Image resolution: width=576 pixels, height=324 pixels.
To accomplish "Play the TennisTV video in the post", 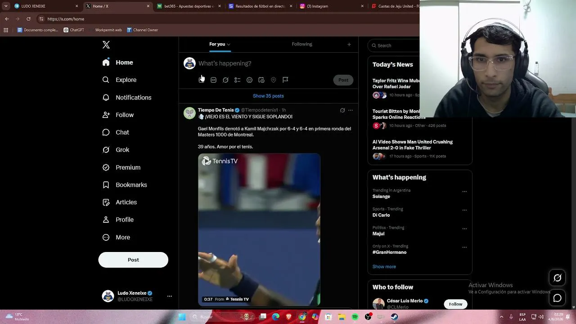I will (259, 229).
